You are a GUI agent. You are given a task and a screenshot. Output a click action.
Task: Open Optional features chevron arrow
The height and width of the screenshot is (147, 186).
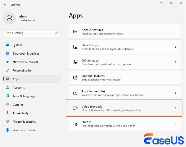(x=175, y=78)
